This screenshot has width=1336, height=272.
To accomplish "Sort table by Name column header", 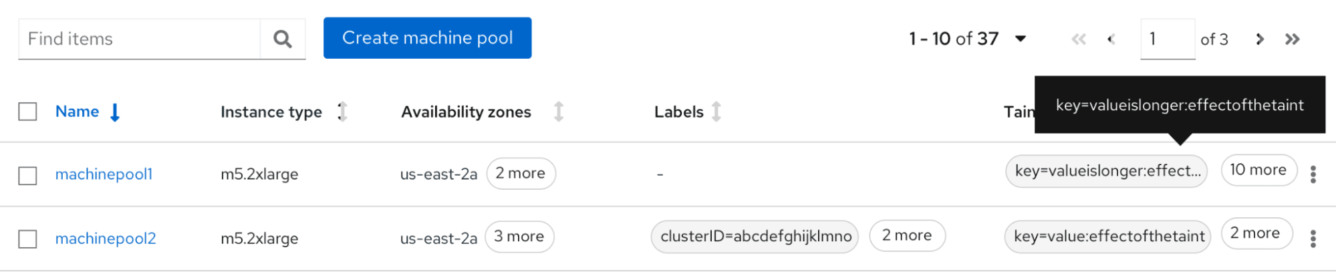I will click(x=78, y=112).
